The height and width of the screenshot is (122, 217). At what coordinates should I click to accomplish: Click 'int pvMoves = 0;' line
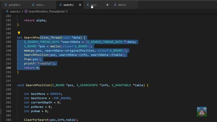pos(38,107)
